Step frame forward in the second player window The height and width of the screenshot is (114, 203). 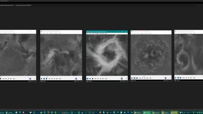60,79
